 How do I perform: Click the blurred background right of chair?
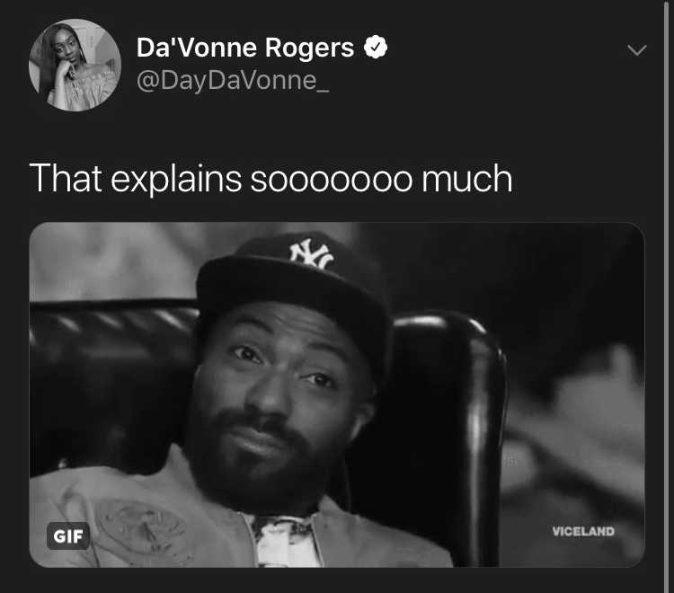tap(576, 386)
